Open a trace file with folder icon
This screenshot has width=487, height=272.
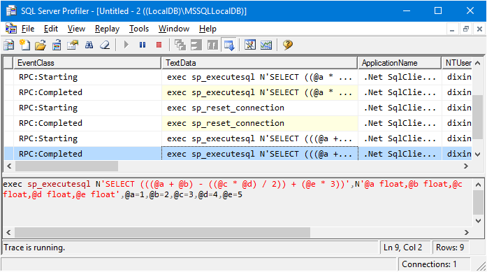[x=41, y=45]
